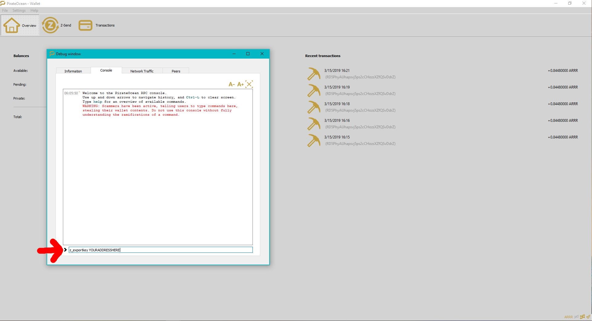This screenshot has width=592, height=321.
Task: Click the Pending balance label
Action: pos(20,84)
